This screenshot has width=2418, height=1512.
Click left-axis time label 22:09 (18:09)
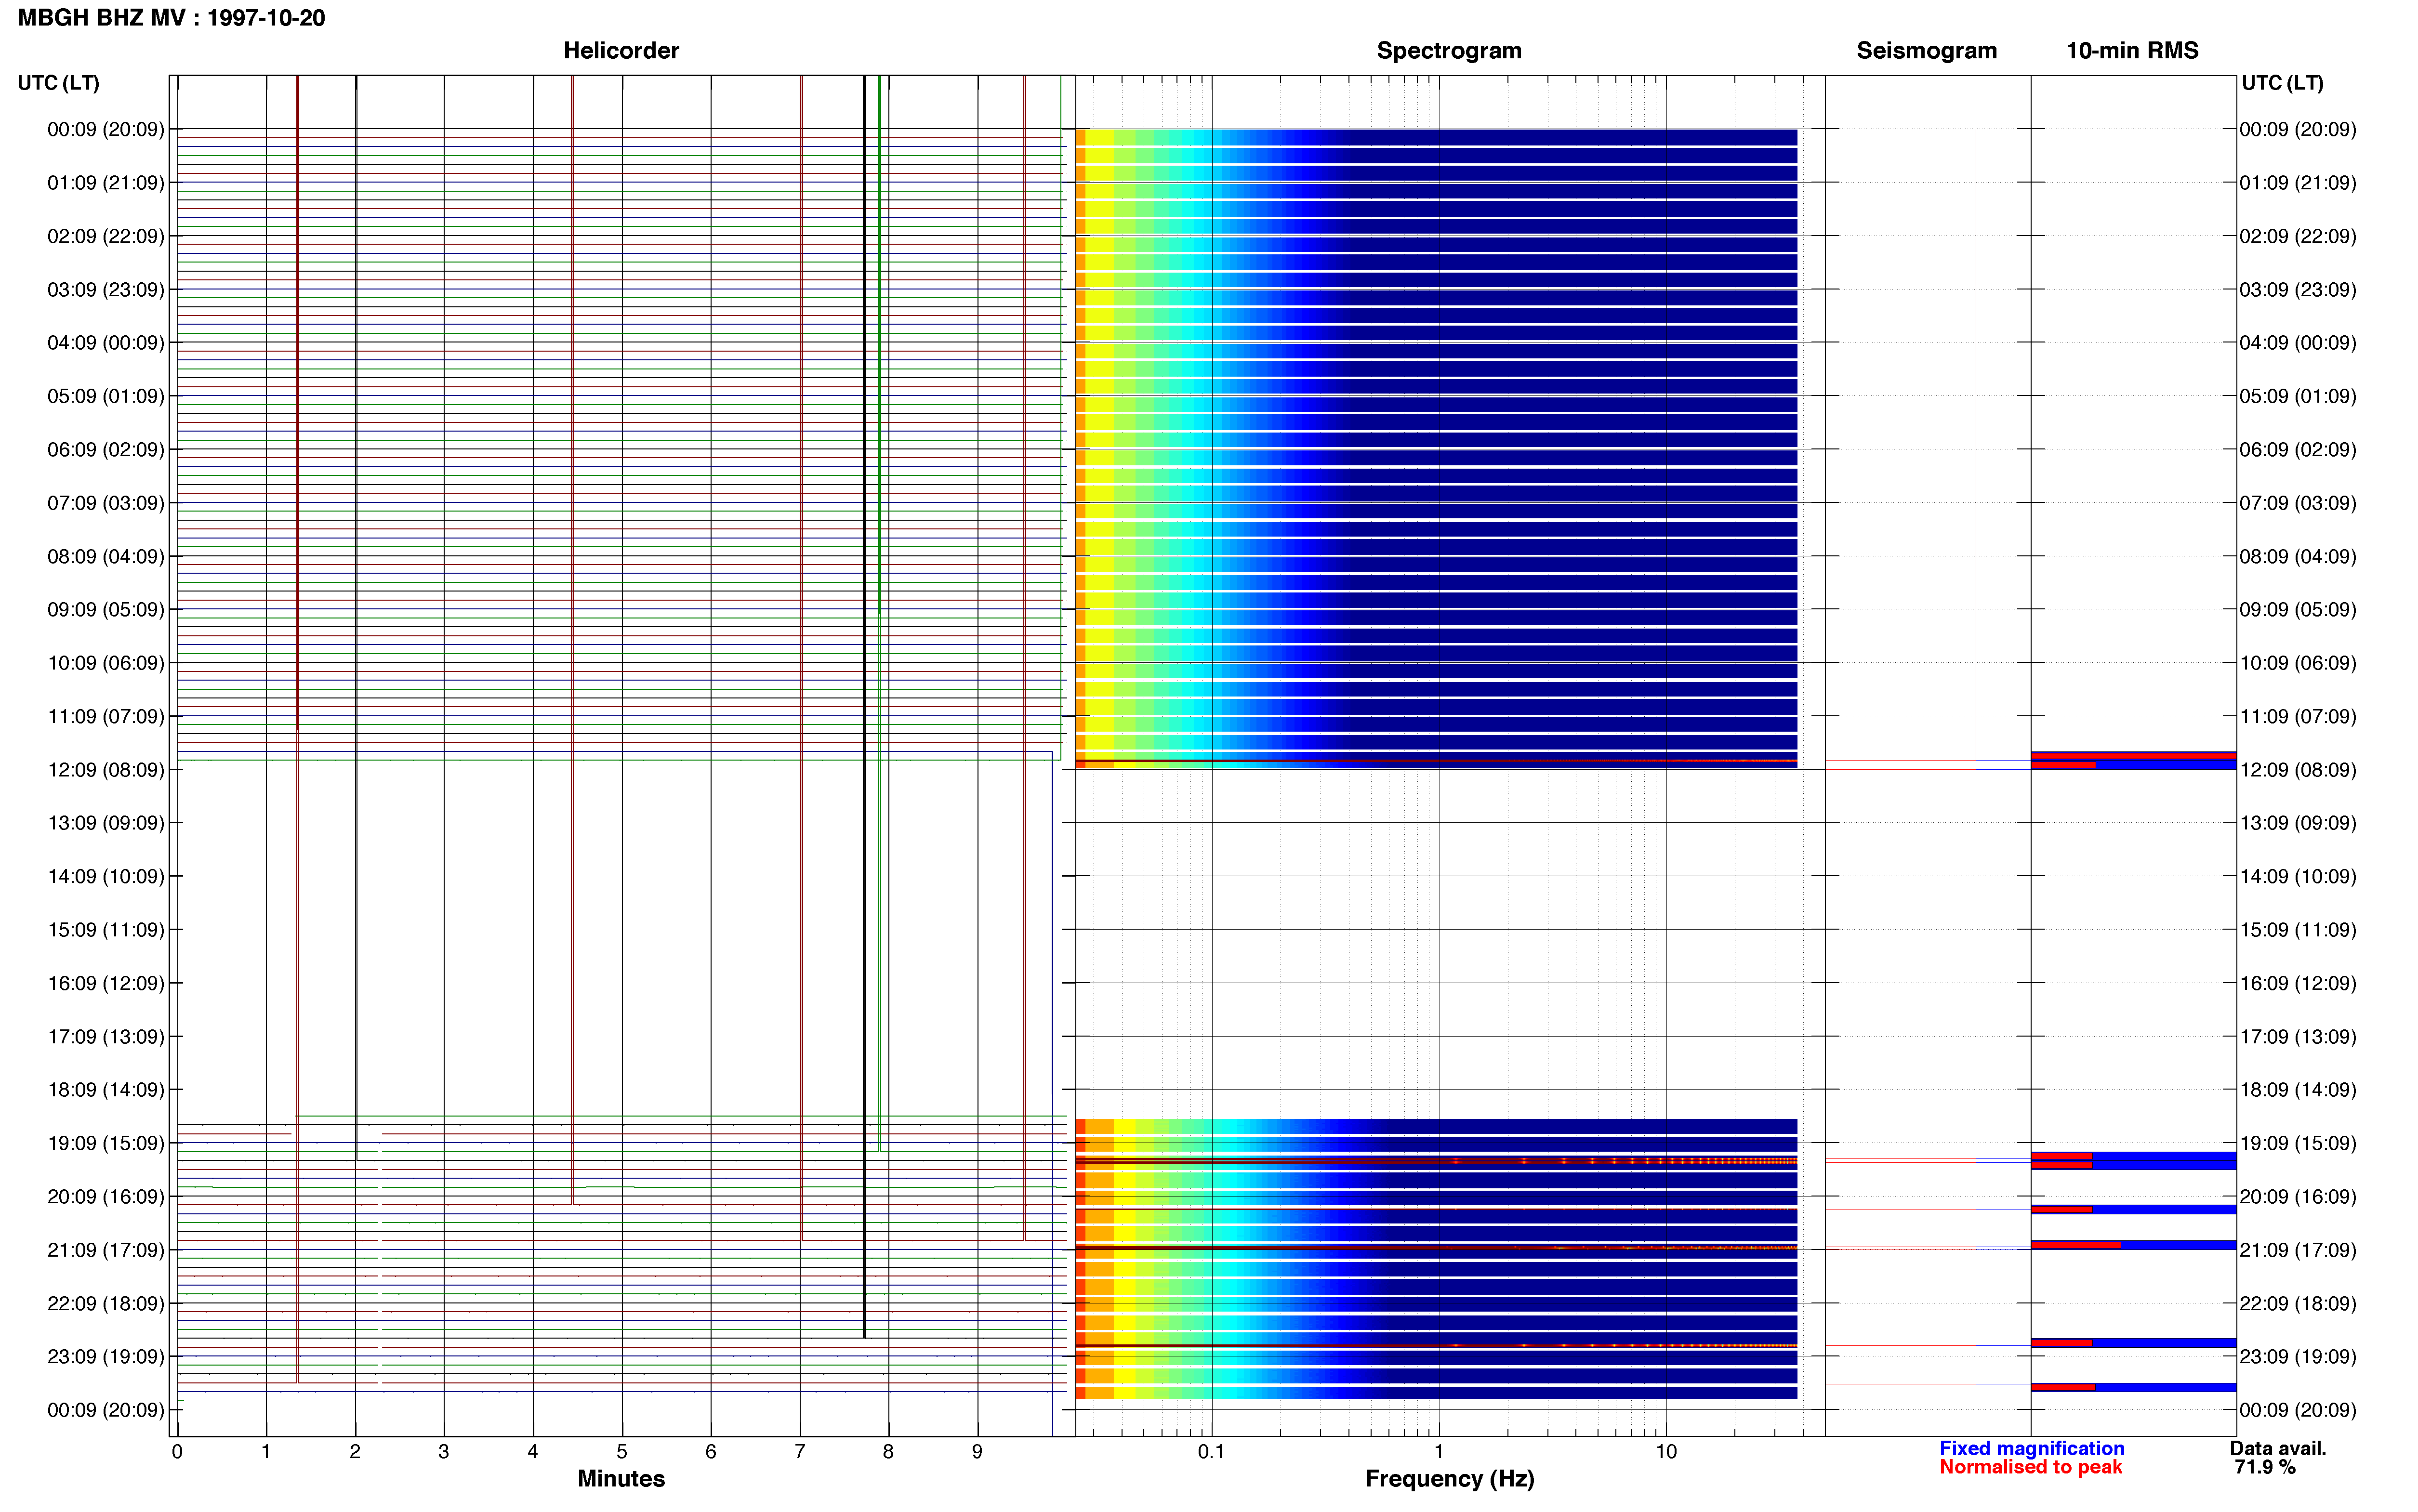[106, 1303]
